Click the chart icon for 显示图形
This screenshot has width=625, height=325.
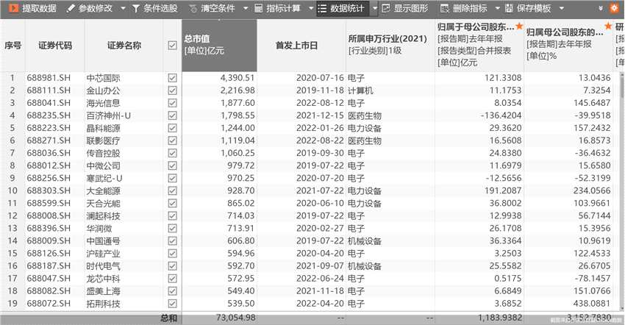[x=386, y=8]
